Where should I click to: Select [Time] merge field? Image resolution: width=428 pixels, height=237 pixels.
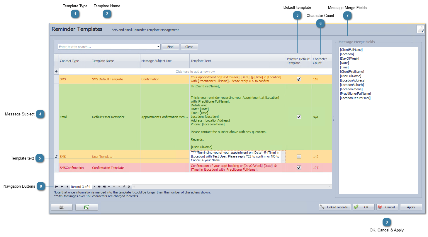click(344, 67)
